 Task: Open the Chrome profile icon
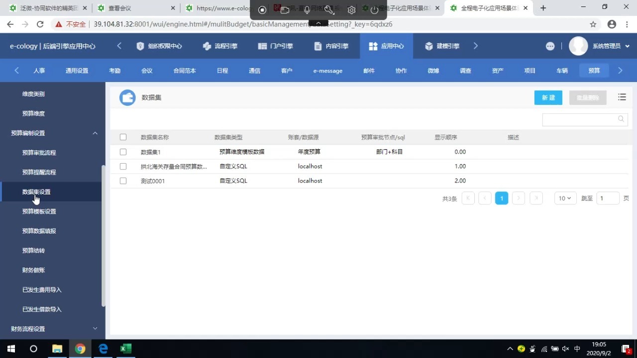click(612, 24)
